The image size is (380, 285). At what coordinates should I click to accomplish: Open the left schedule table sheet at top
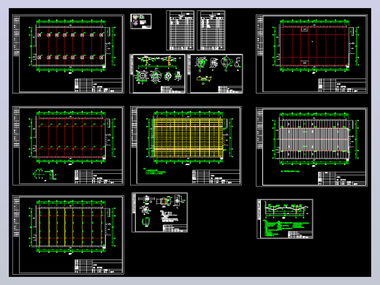click(x=180, y=31)
